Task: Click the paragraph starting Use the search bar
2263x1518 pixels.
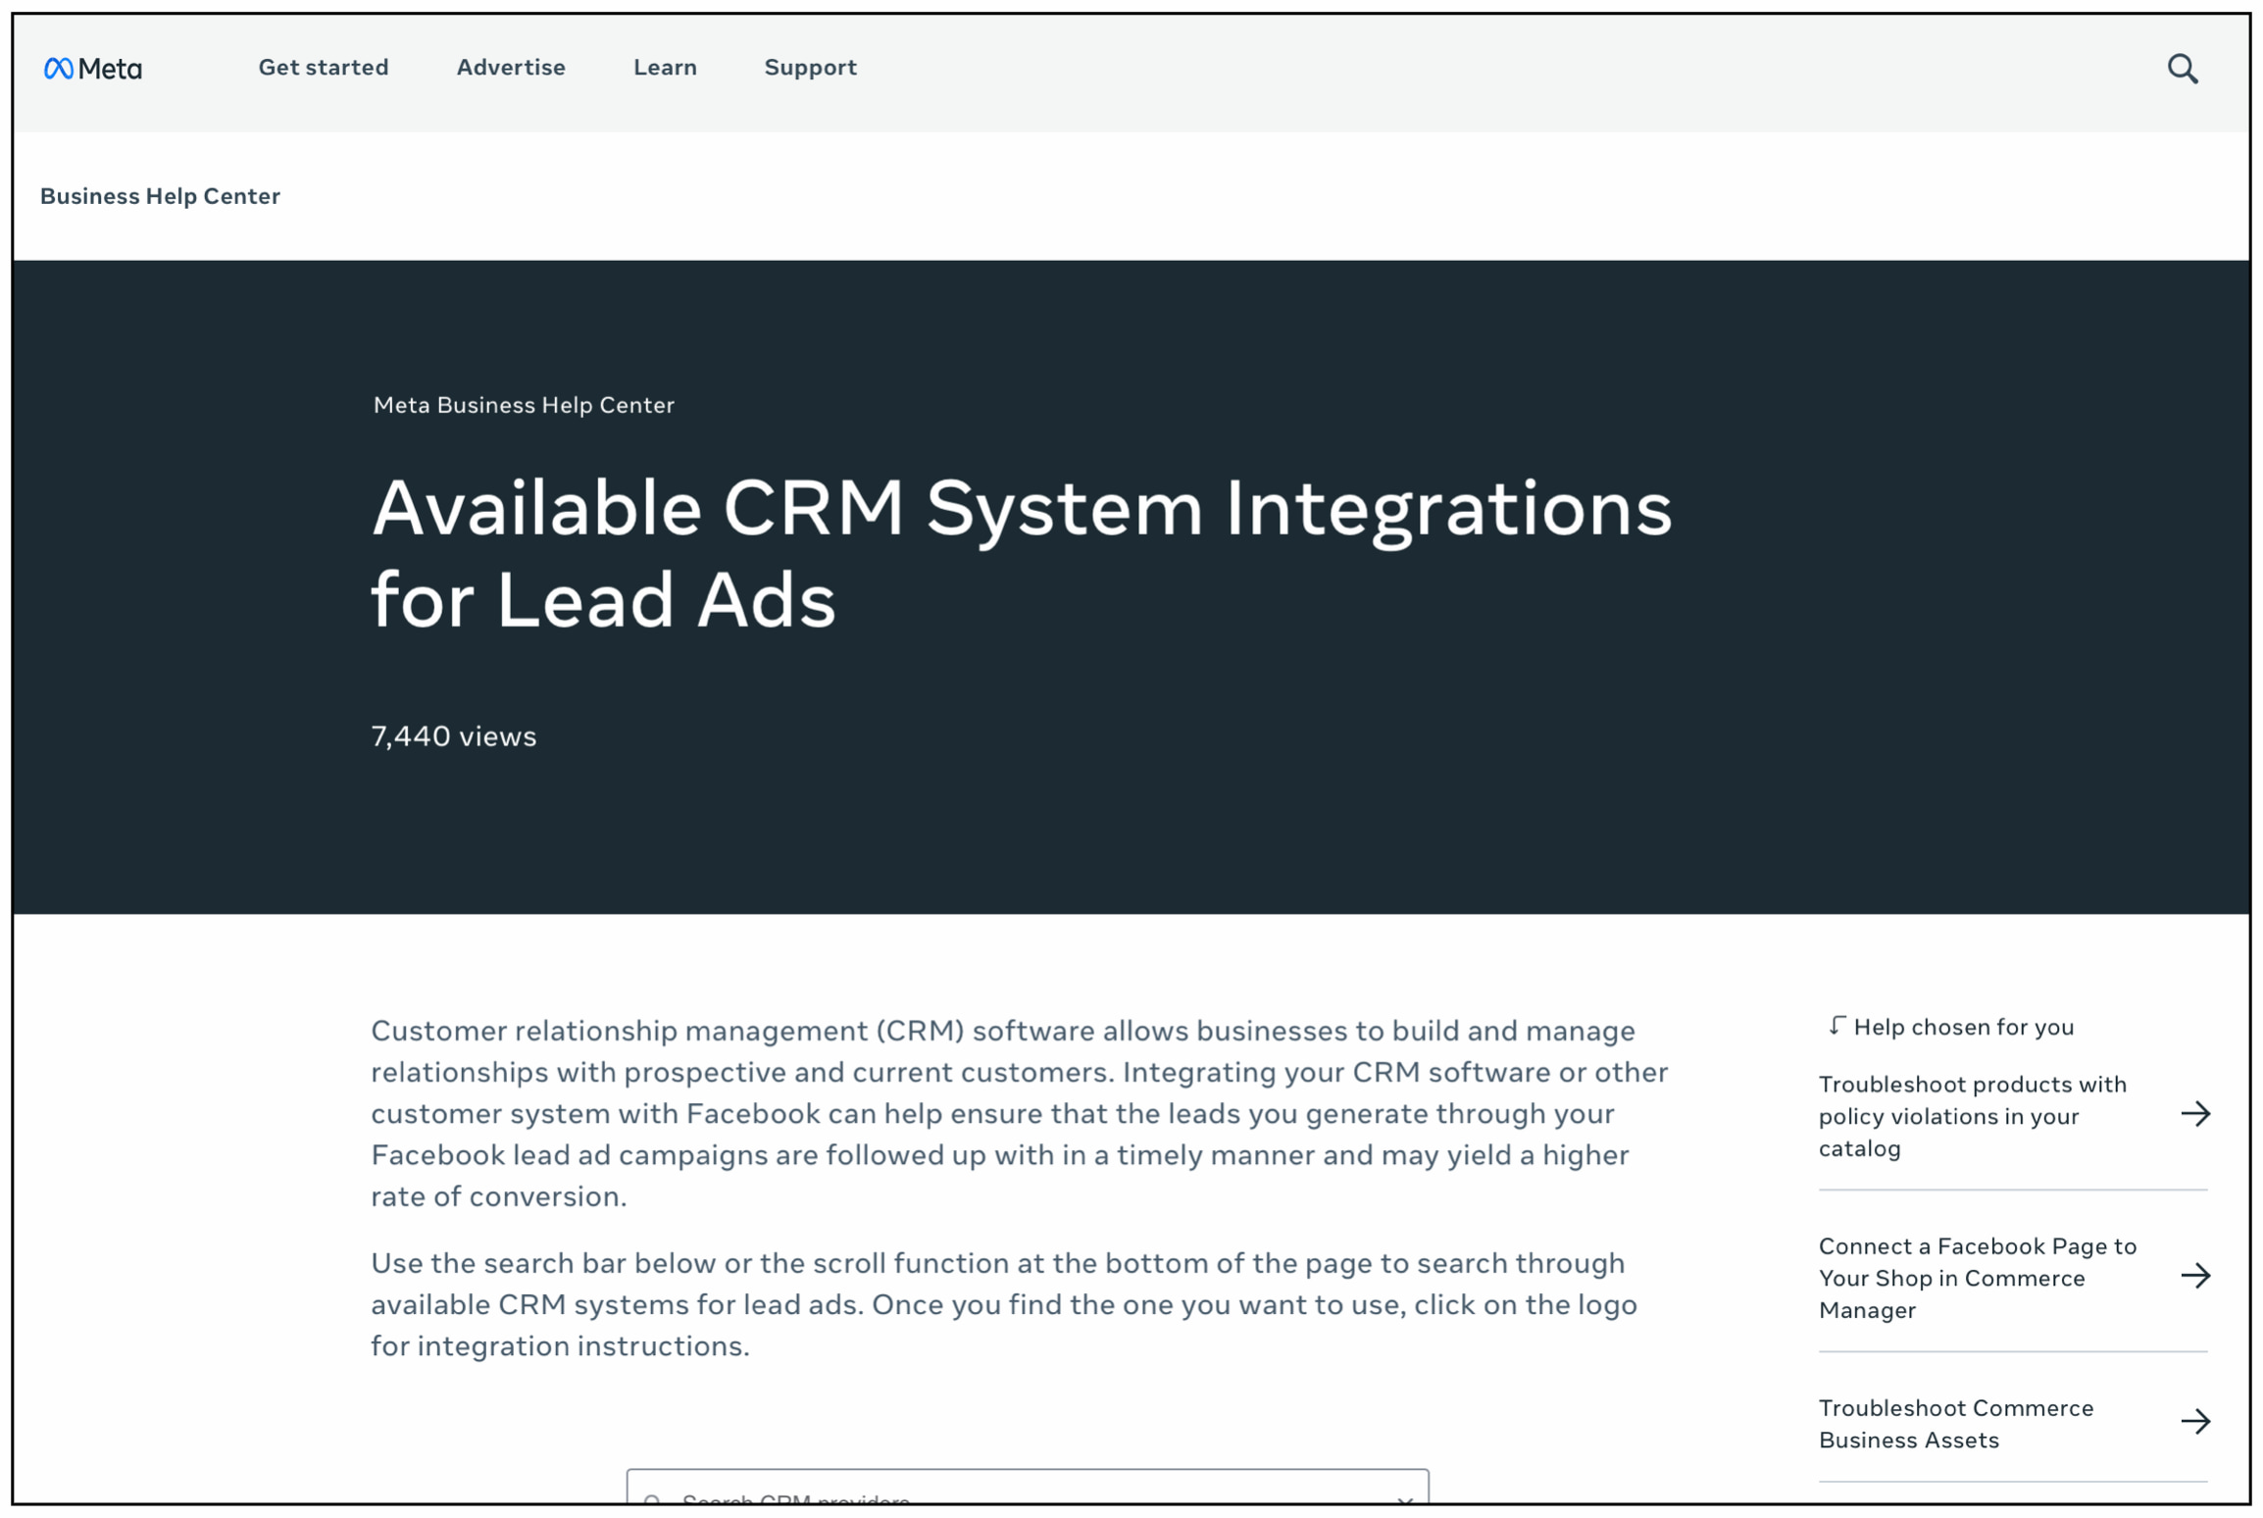Action: coord(1004,1305)
